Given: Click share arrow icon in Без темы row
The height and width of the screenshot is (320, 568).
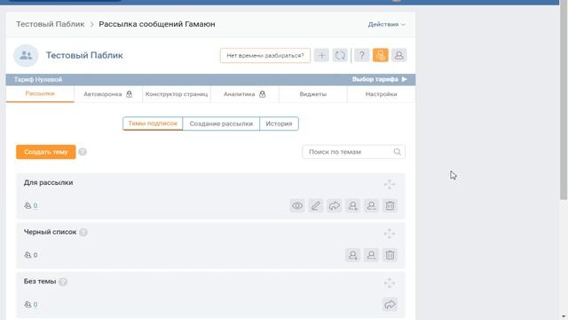Looking at the screenshot, I should pos(390,304).
